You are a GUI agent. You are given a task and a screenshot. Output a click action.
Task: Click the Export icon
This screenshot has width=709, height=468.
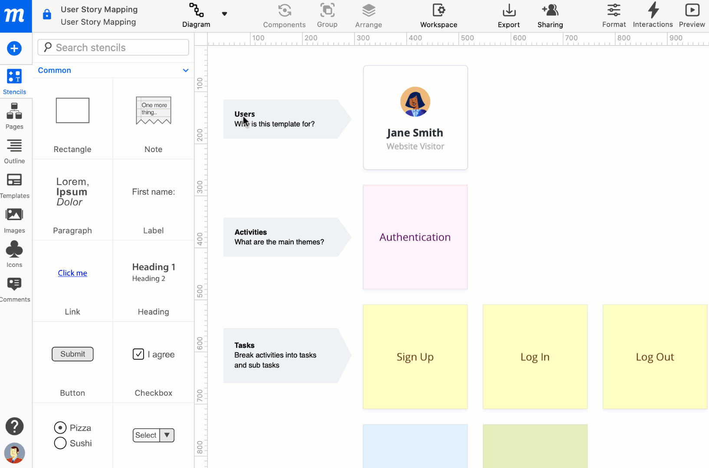pyautogui.click(x=509, y=10)
